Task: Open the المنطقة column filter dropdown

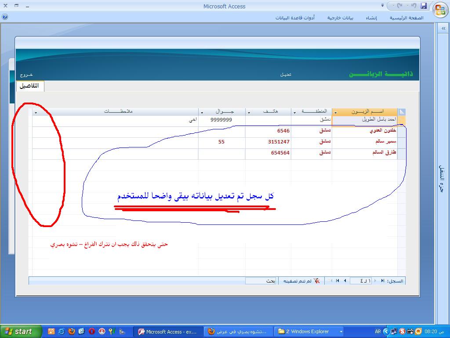Action: click(x=295, y=113)
